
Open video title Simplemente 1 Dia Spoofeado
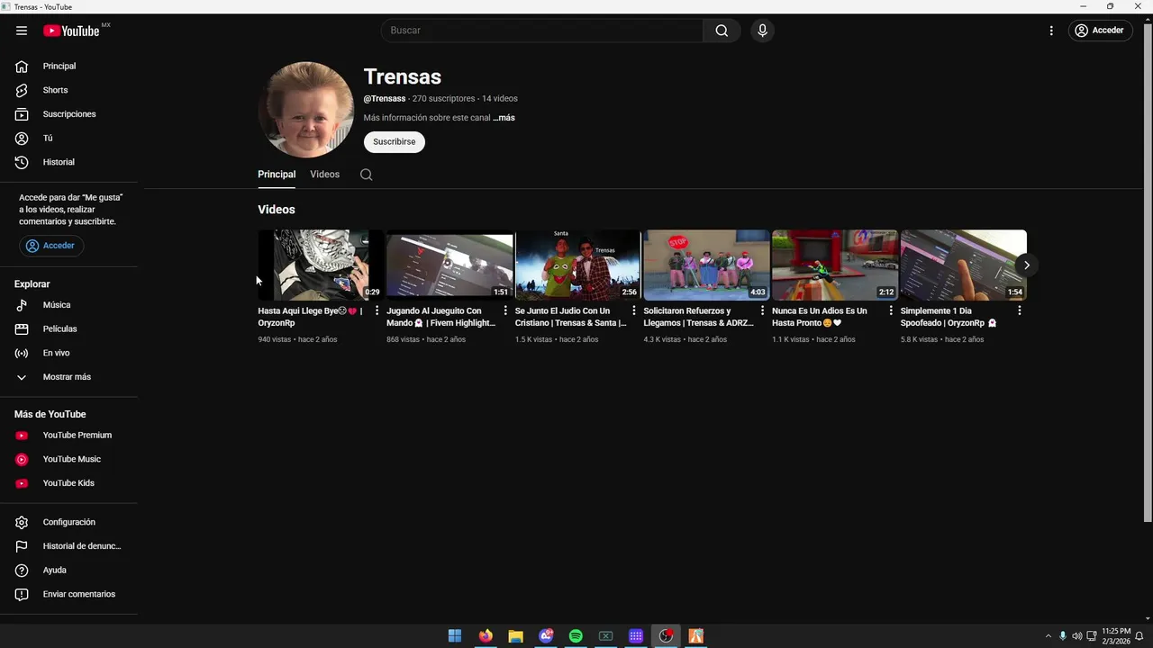coord(949,317)
